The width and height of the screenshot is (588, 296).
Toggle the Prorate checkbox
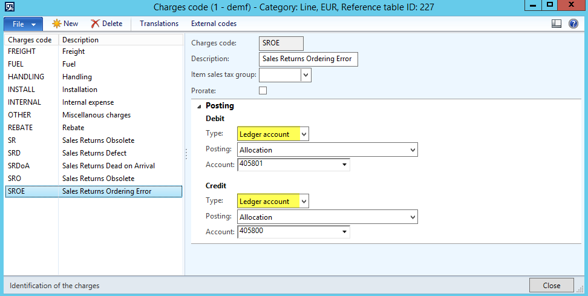pyautogui.click(x=263, y=90)
